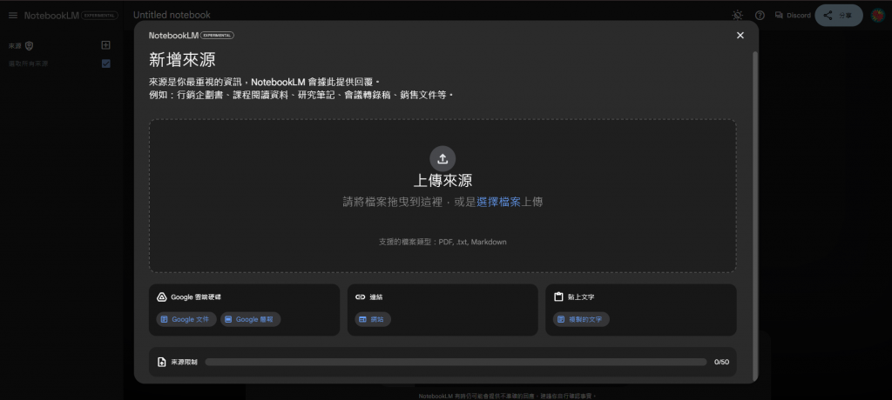Click the dialog vertical scrollbar

point(755,216)
